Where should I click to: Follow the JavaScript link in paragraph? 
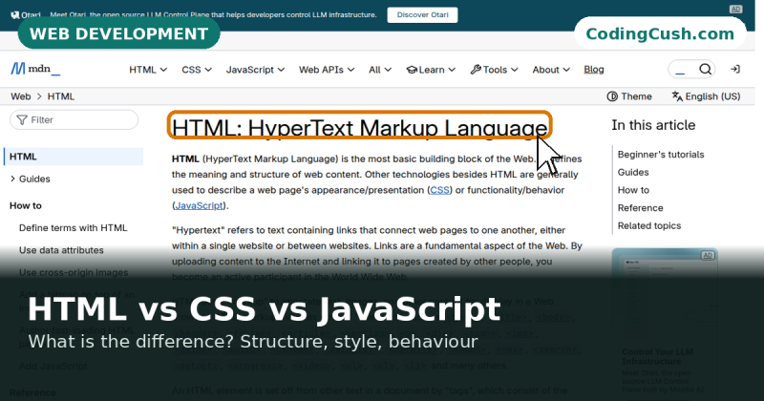200,205
